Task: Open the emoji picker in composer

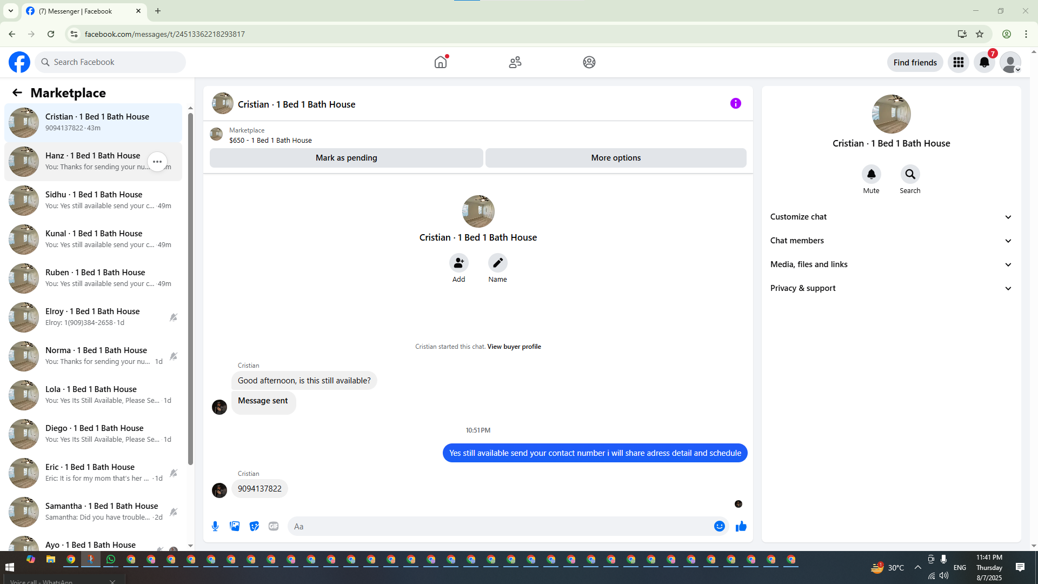Action: click(719, 526)
